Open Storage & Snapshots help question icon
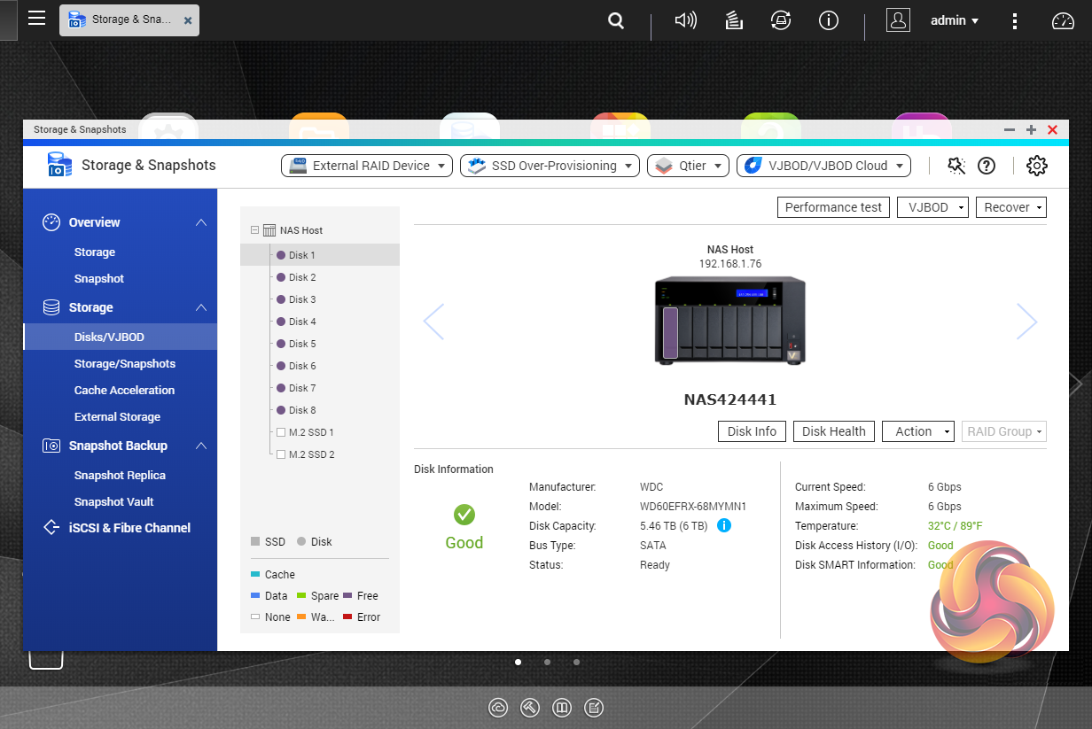Viewport: 1092px width, 729px height. click(986, 166)
